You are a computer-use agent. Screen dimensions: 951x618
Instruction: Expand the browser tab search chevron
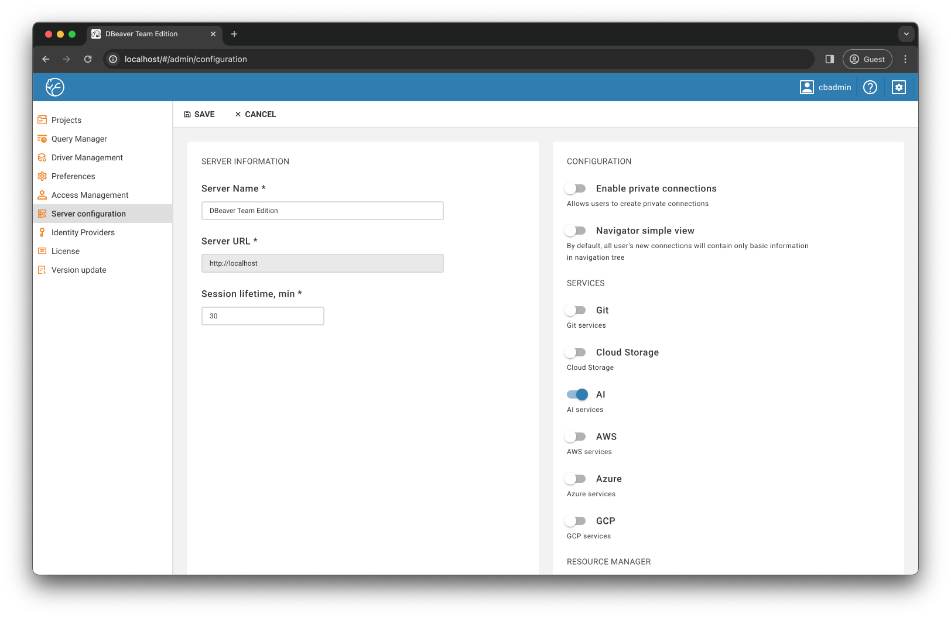point(906,34)
